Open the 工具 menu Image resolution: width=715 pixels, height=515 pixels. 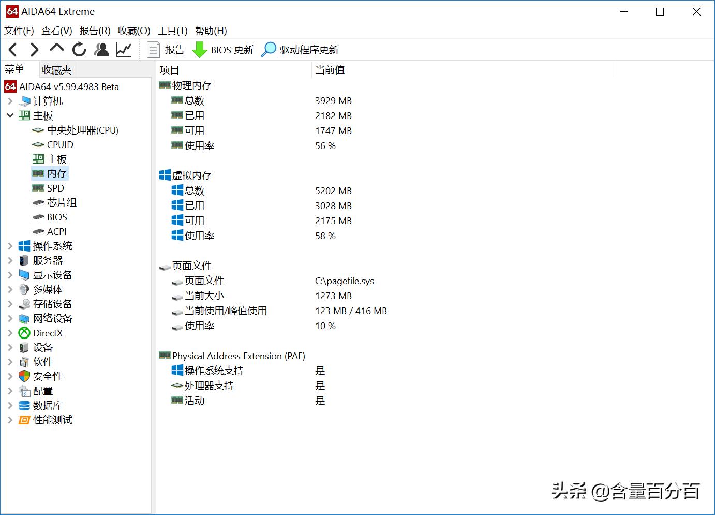(173, 31)
